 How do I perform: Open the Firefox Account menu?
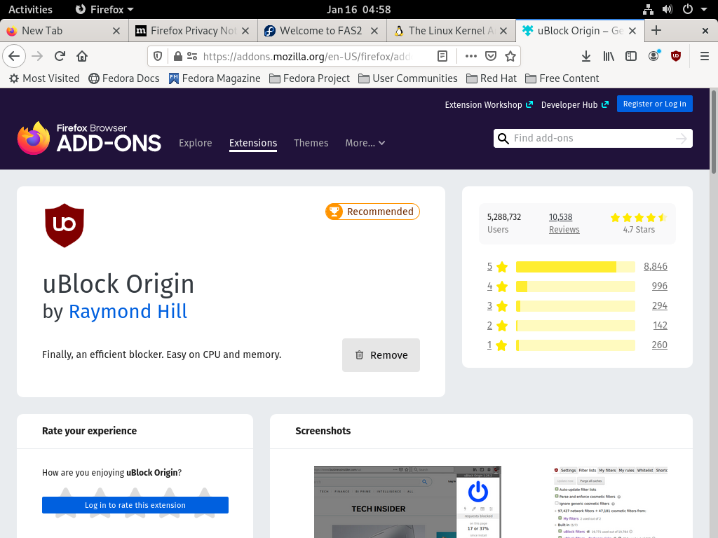click(x=654, y=56)
